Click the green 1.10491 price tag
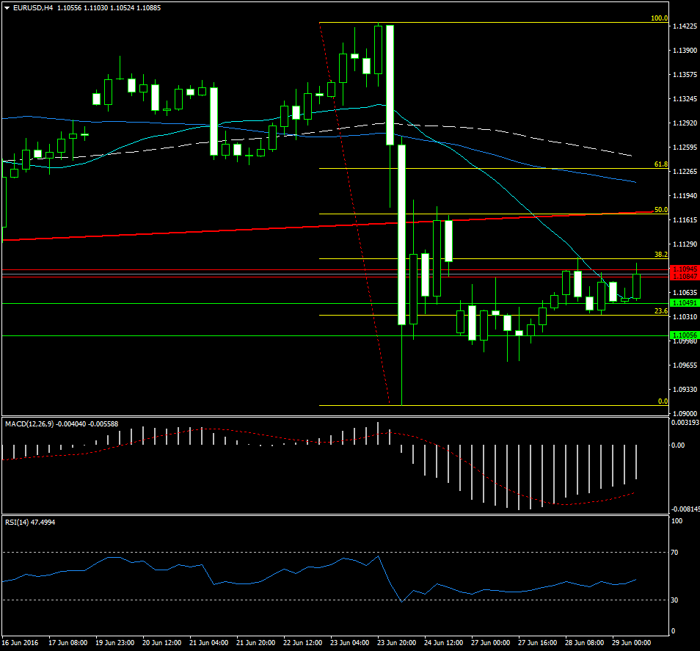The height and width of the screenshot is (651, 700). click(x=685, y=302)
